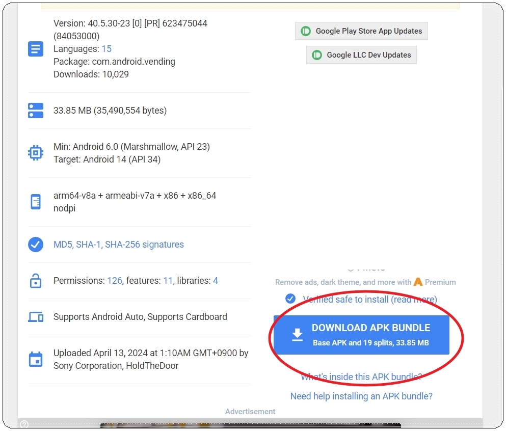Image resolution: width=506 pixels, height=431 pixels.
Task: Click the 'Advertisement' label at the bottom
Action: tap(250, 412)
